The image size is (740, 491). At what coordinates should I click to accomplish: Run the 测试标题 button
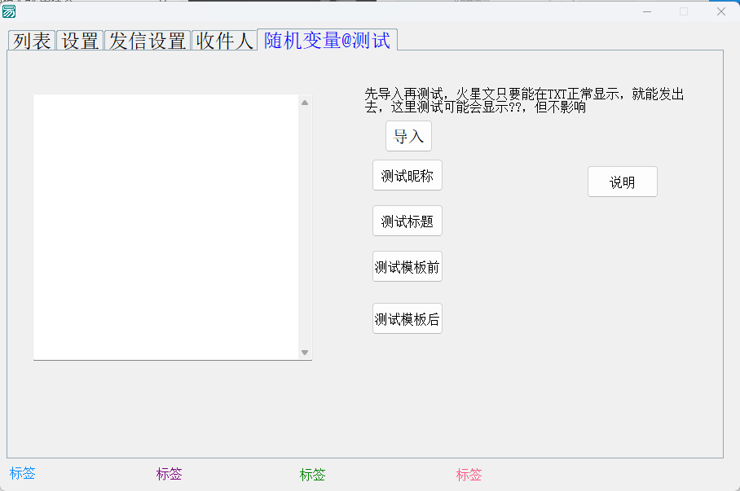click(407, 221)
